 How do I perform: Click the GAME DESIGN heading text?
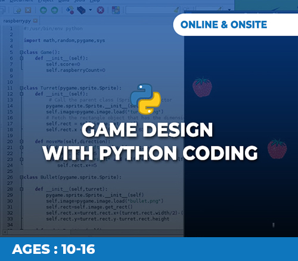(x=147, y=130)
